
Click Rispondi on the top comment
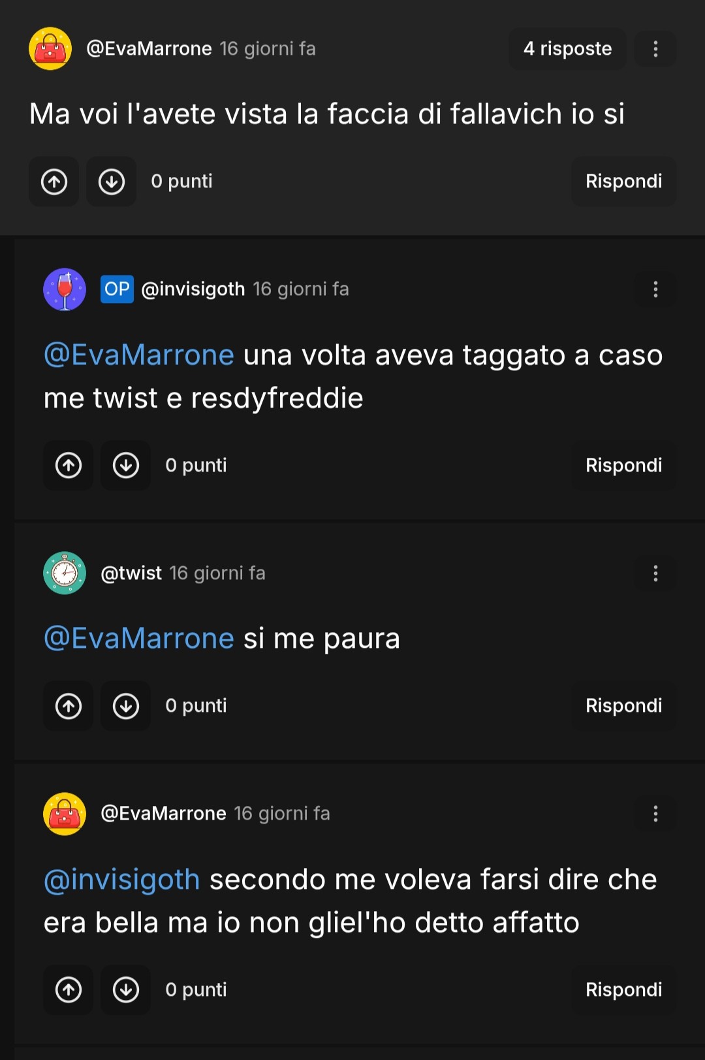(x=623, y=182)
